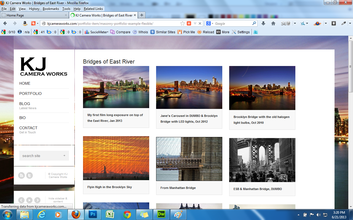Click the Reload toolbar button
Viewport: 353px width, 220px height.
pyautogui.click(x=206, y=32)
